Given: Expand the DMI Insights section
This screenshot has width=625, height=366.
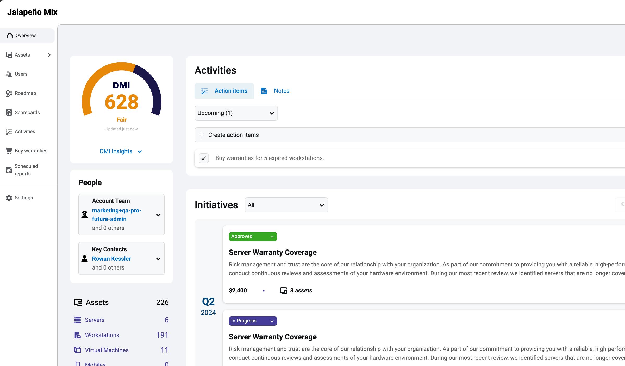Looking at the screenshot, I should 121,151.
